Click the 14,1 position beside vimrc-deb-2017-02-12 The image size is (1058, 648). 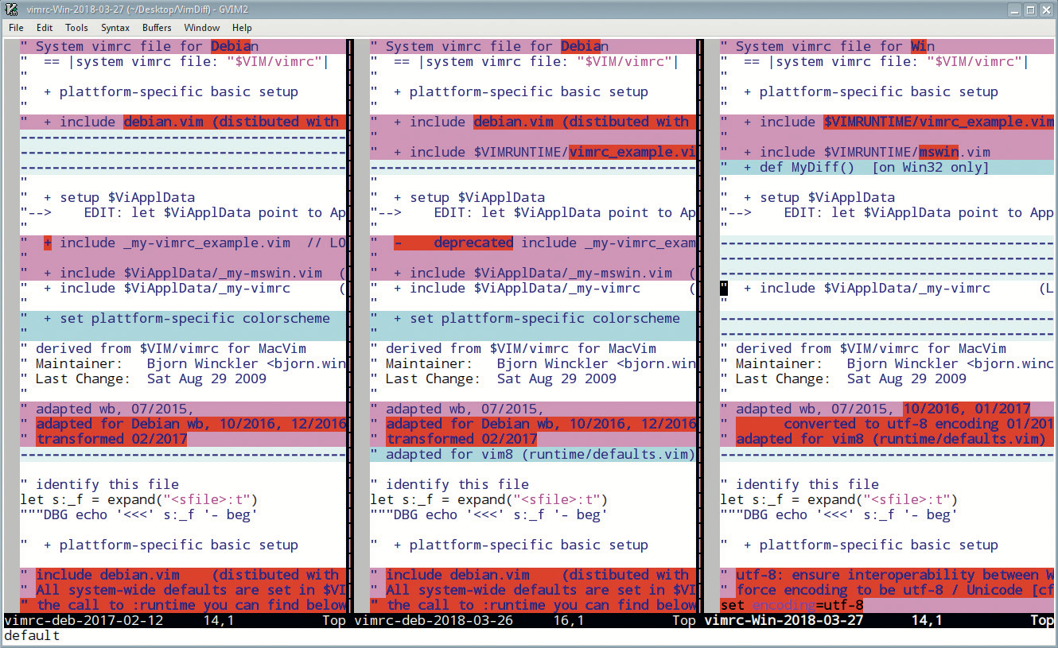pos(219,620)
